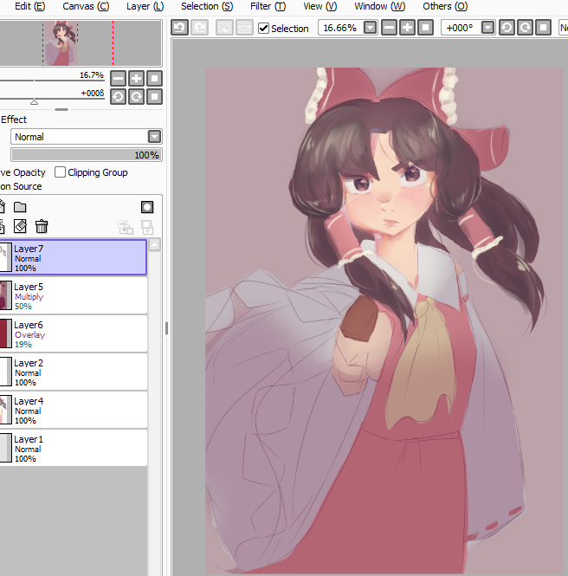Click navigator rotate counterclockwise button
The image size is (568, 576).
click(119, 97)
